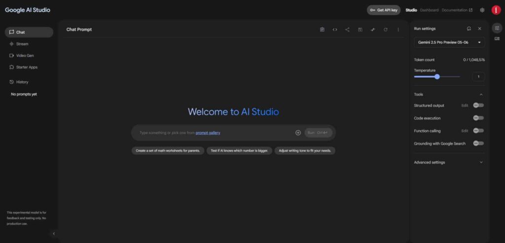Click the sparkle compare mode icon
The image size is (505, 243).
(x=373, y=30)
